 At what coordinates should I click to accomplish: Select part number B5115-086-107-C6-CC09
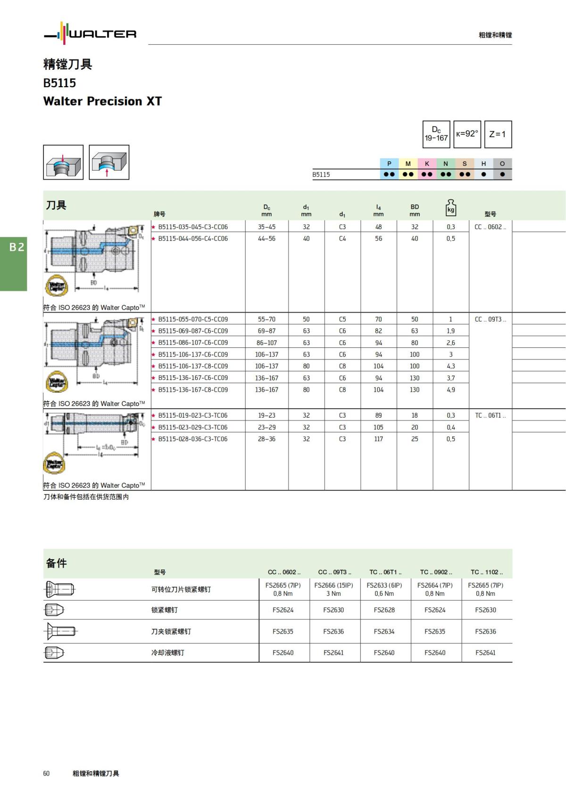coord(193,343)
